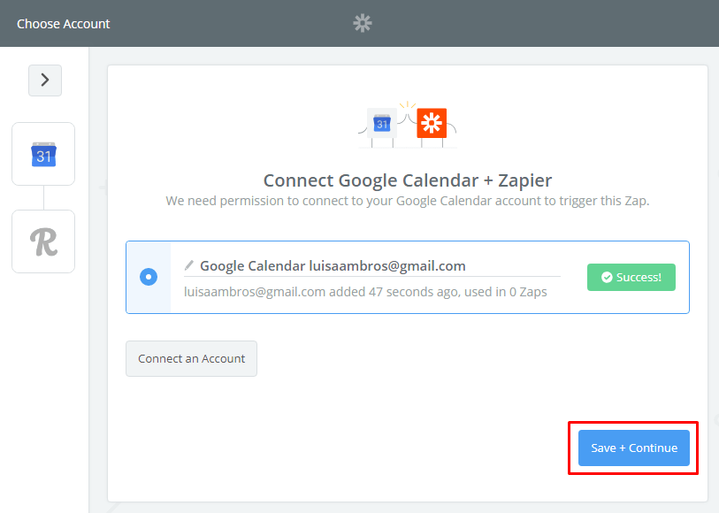The height and width of the screenshot is (513, 719).
Task: Click the connector line between sidebar steps
Action: 43,197
